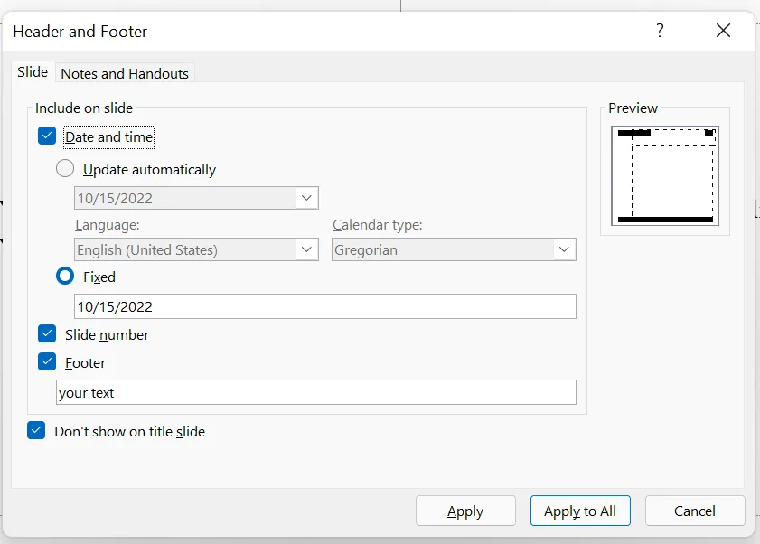The width and height of the screenshot is (760, 544).
Task: Open the date format dropdown
Action: pos(196,198)
